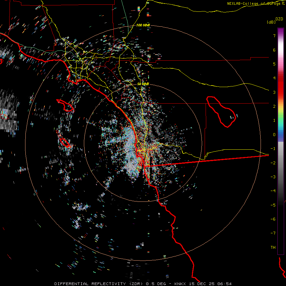286x286 pixels.
Task: Click the "4" tick label on color scale
Action: click(274, 78)
